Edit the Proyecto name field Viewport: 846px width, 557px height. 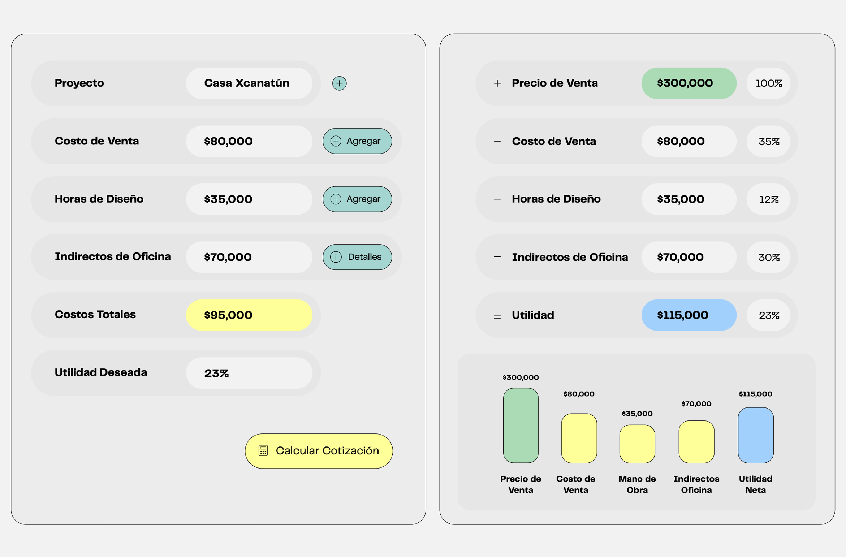point(249,83)
